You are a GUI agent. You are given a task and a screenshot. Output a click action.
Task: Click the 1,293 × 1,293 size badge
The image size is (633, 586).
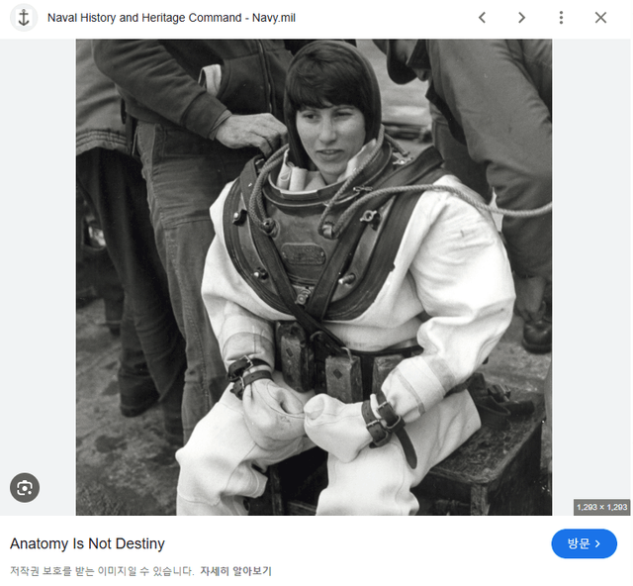(x=601, y=507)
